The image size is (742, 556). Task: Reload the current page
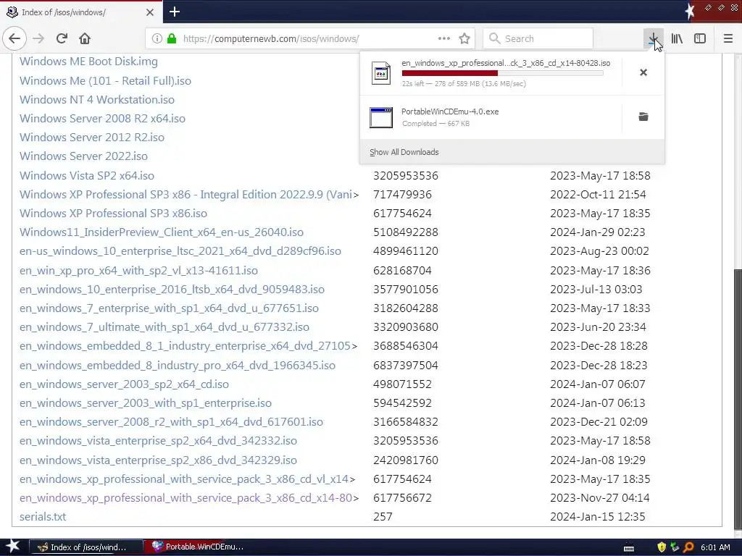point(62,39)
